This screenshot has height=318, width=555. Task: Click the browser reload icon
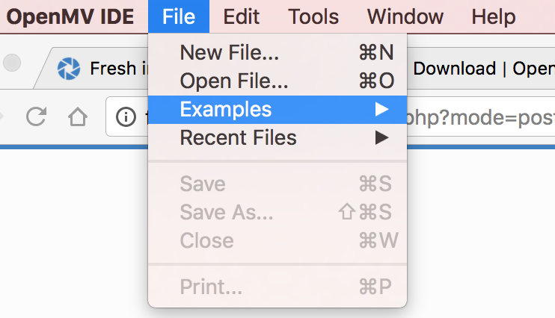pyautogui.click(x=37, y=116)
